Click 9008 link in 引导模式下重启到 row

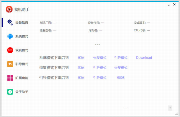click(121, 78)
